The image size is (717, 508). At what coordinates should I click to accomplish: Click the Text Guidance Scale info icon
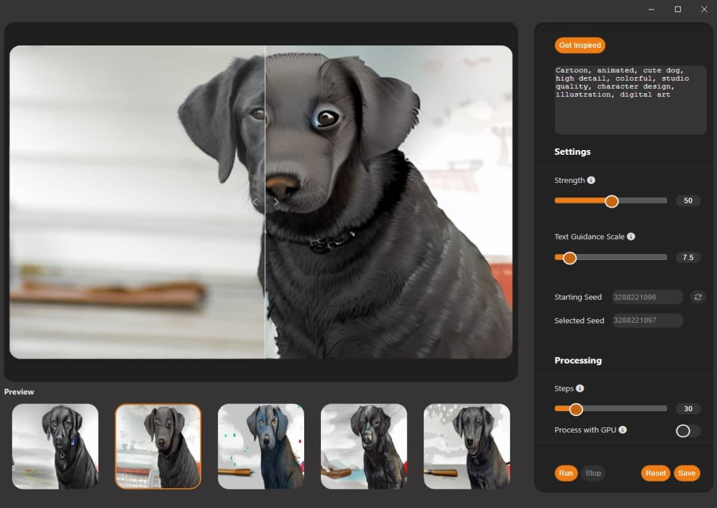[632, 236]
